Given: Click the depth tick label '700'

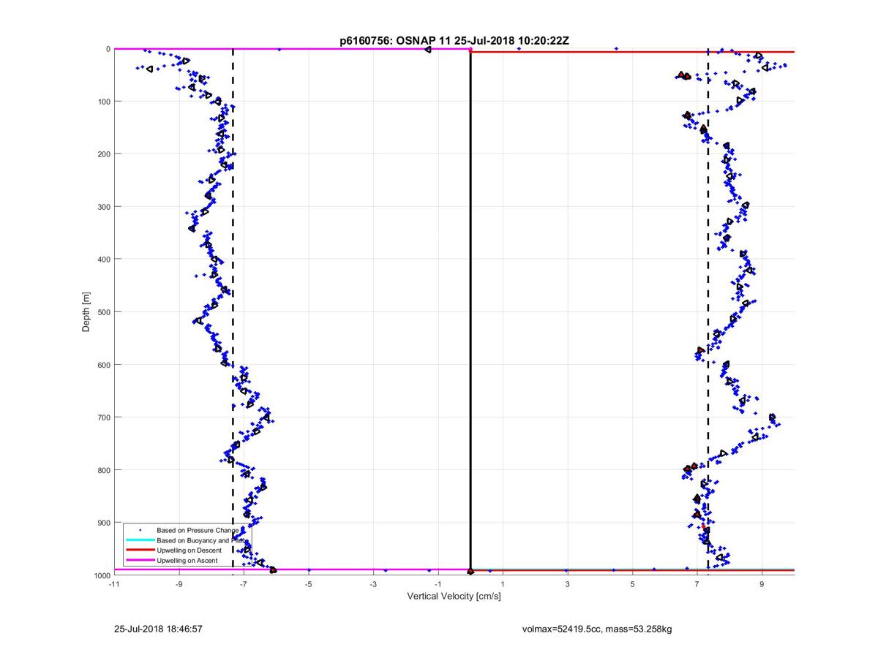Looking at the screenshot, I should [104, 417].
